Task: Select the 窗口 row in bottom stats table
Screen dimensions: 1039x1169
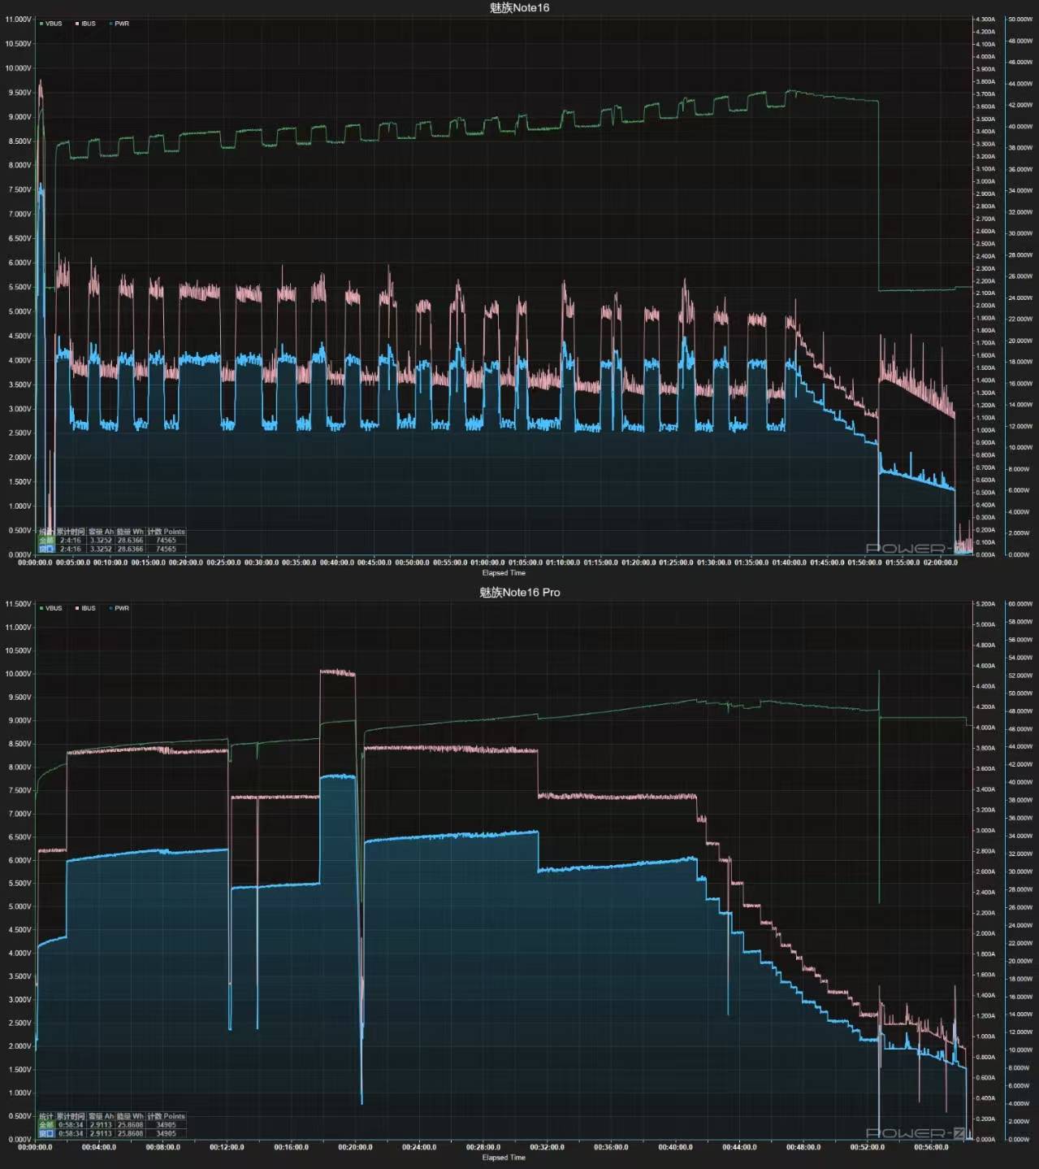Action: click(x=112, y=1133)
